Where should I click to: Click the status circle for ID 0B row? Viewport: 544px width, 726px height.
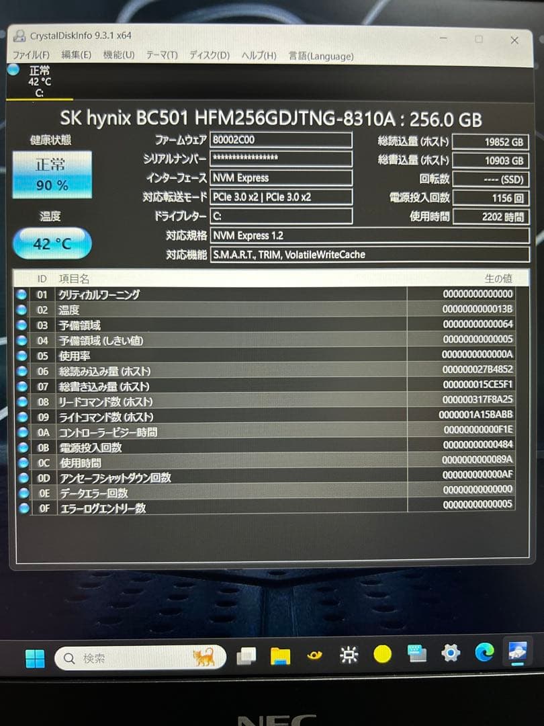pyautogui.click(x=23, y=447)
